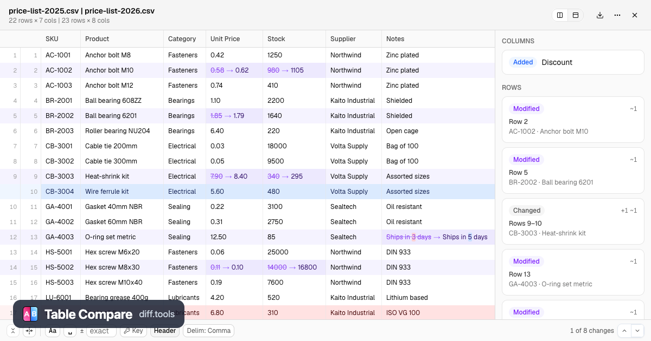
Task: Click the ISO VG 100 notes cell
Action: [x=438, y=313]
